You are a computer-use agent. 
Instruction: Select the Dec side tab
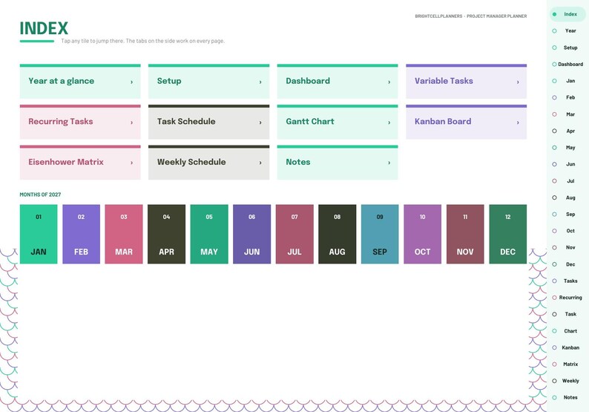[567, 264]
